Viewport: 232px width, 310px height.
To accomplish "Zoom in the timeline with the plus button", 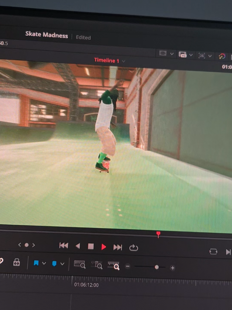I will [173, 268].
